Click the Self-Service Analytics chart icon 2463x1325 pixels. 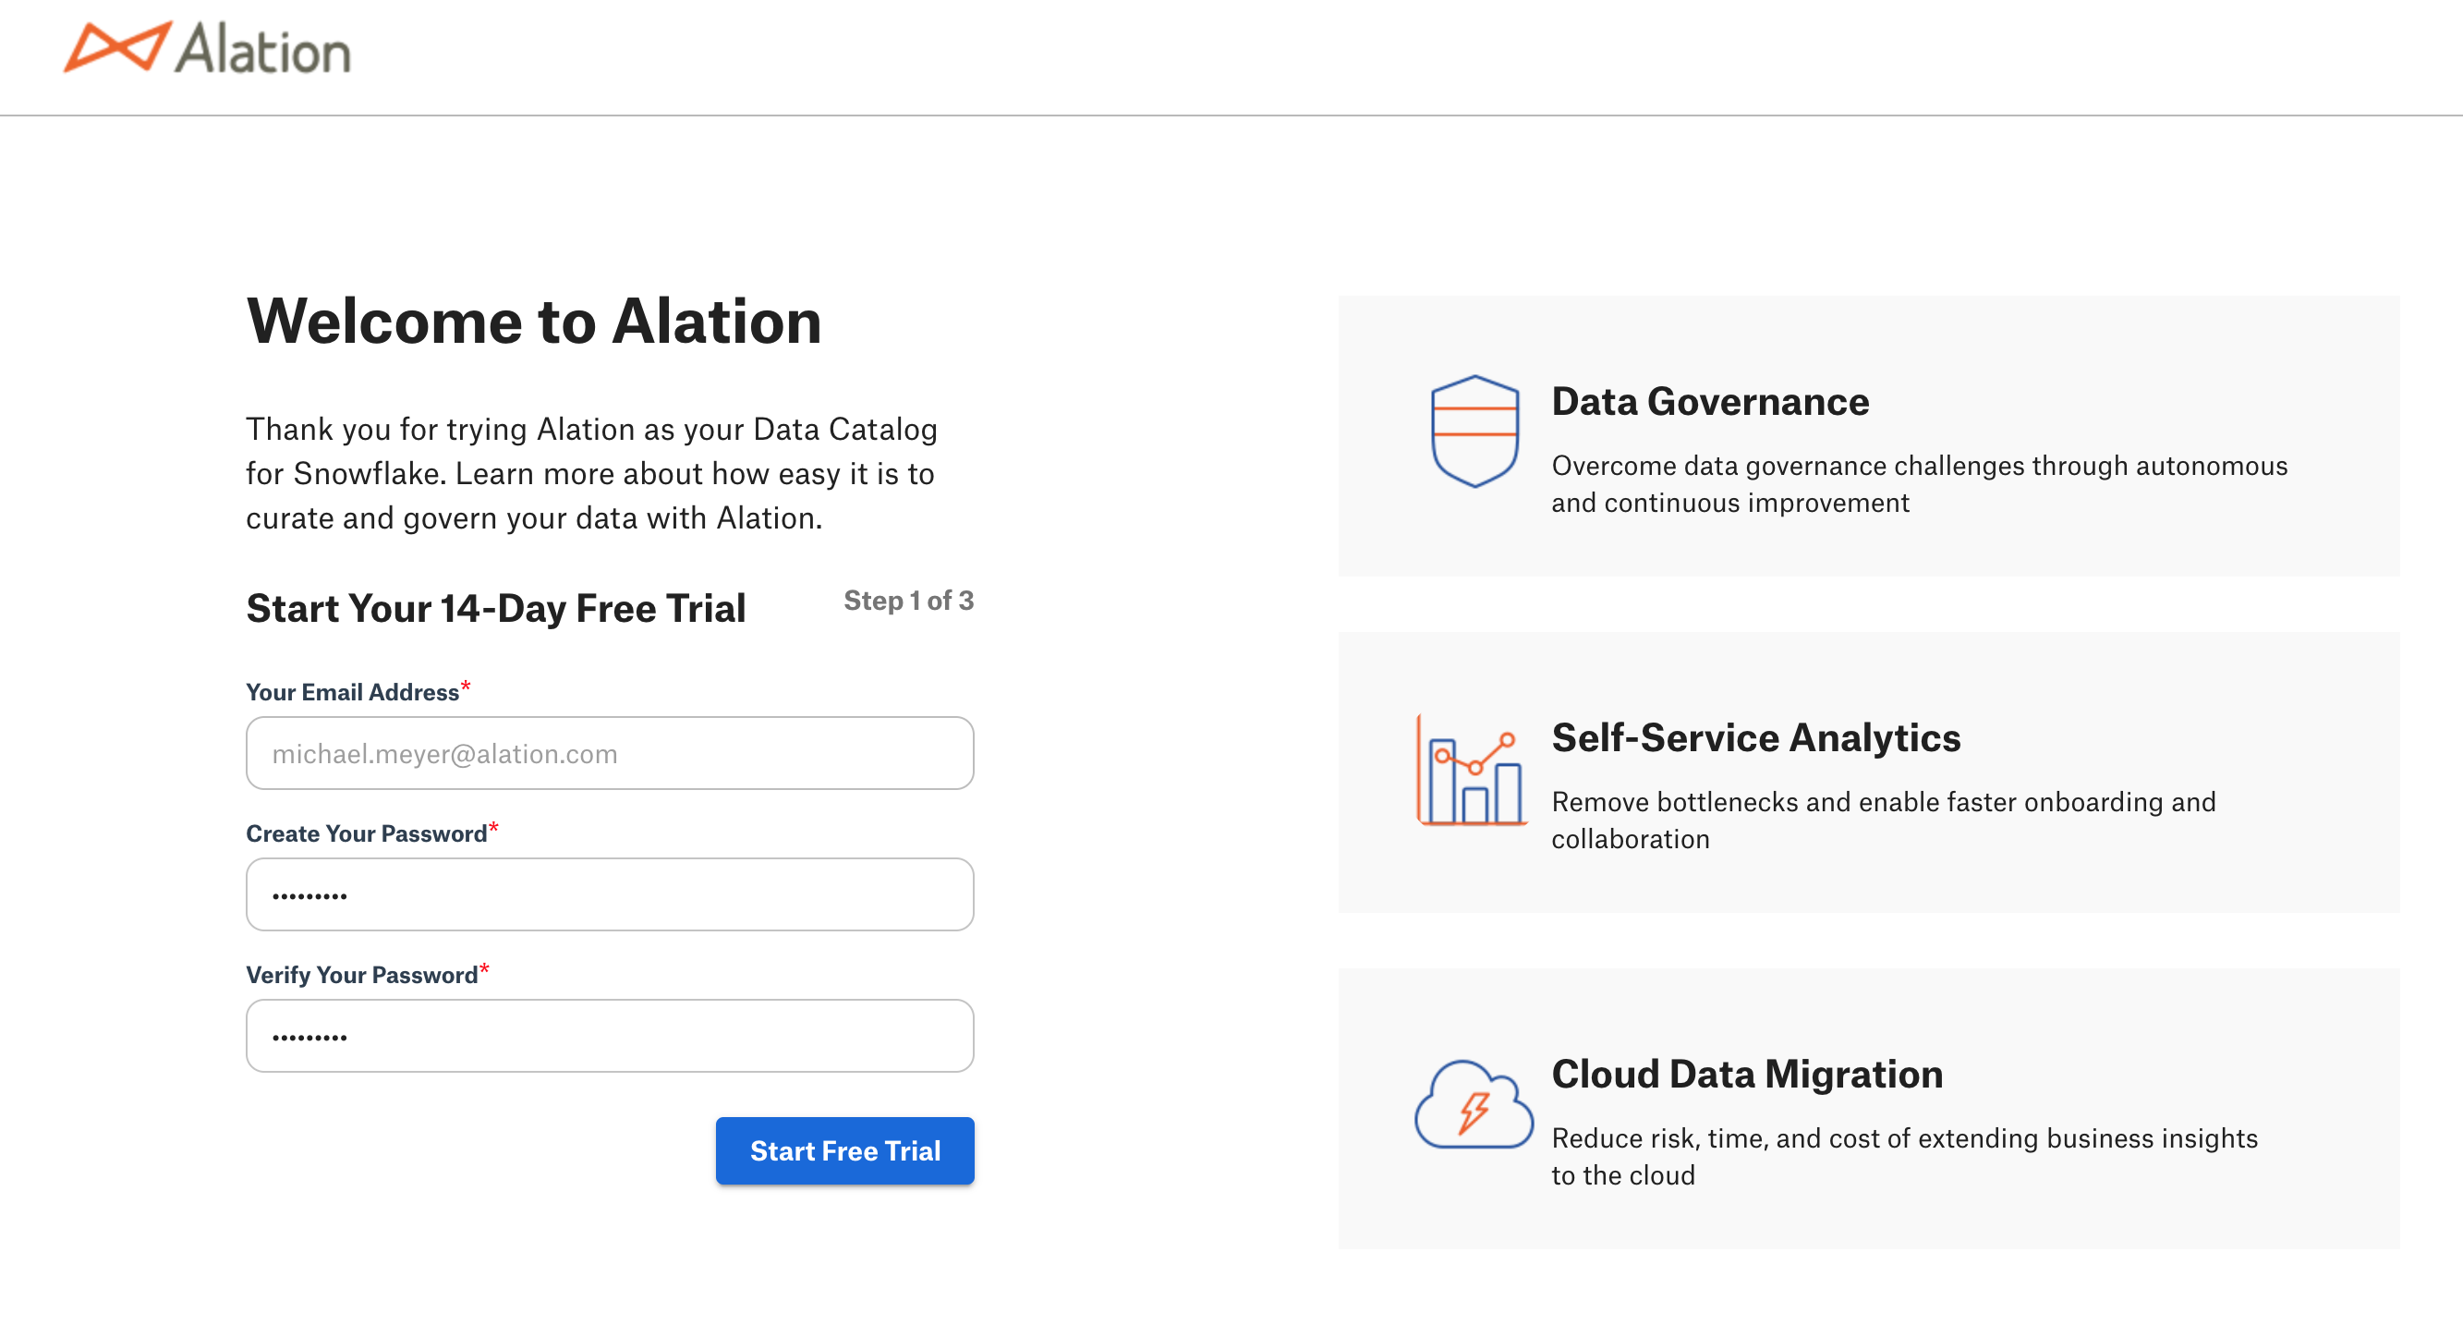pyautogui.click(x=1472, y=771)
